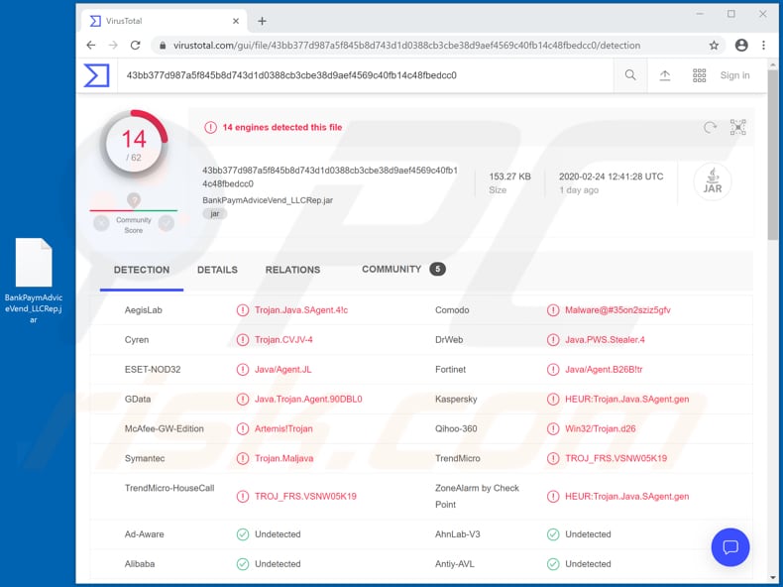Click the 2020-02-24 12:41:28 UTC date
This screenshot has width=783, height=587.
click(x=612, y=176)
